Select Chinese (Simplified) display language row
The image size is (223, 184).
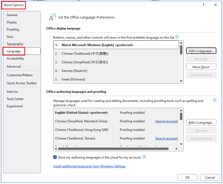click(116, 62)
